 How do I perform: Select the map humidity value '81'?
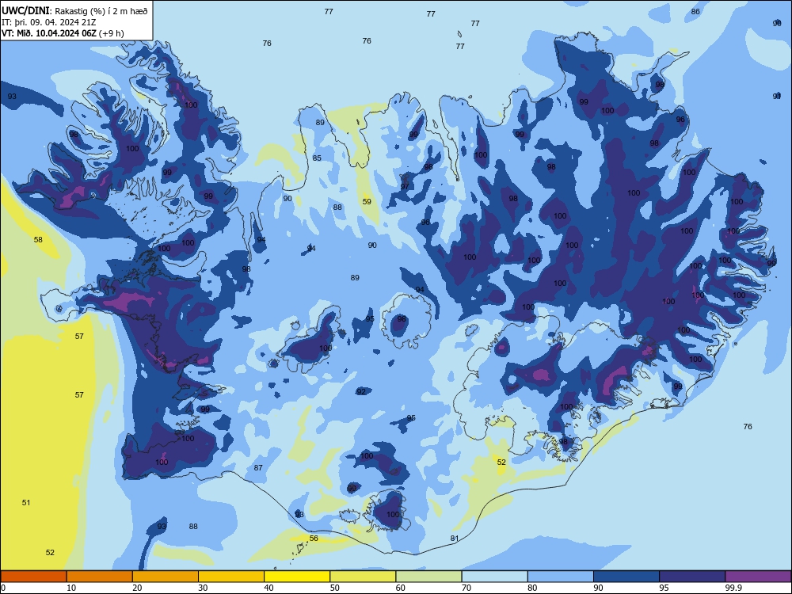click(455, 539)
